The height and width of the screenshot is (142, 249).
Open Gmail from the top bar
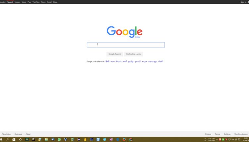point(49,2)
